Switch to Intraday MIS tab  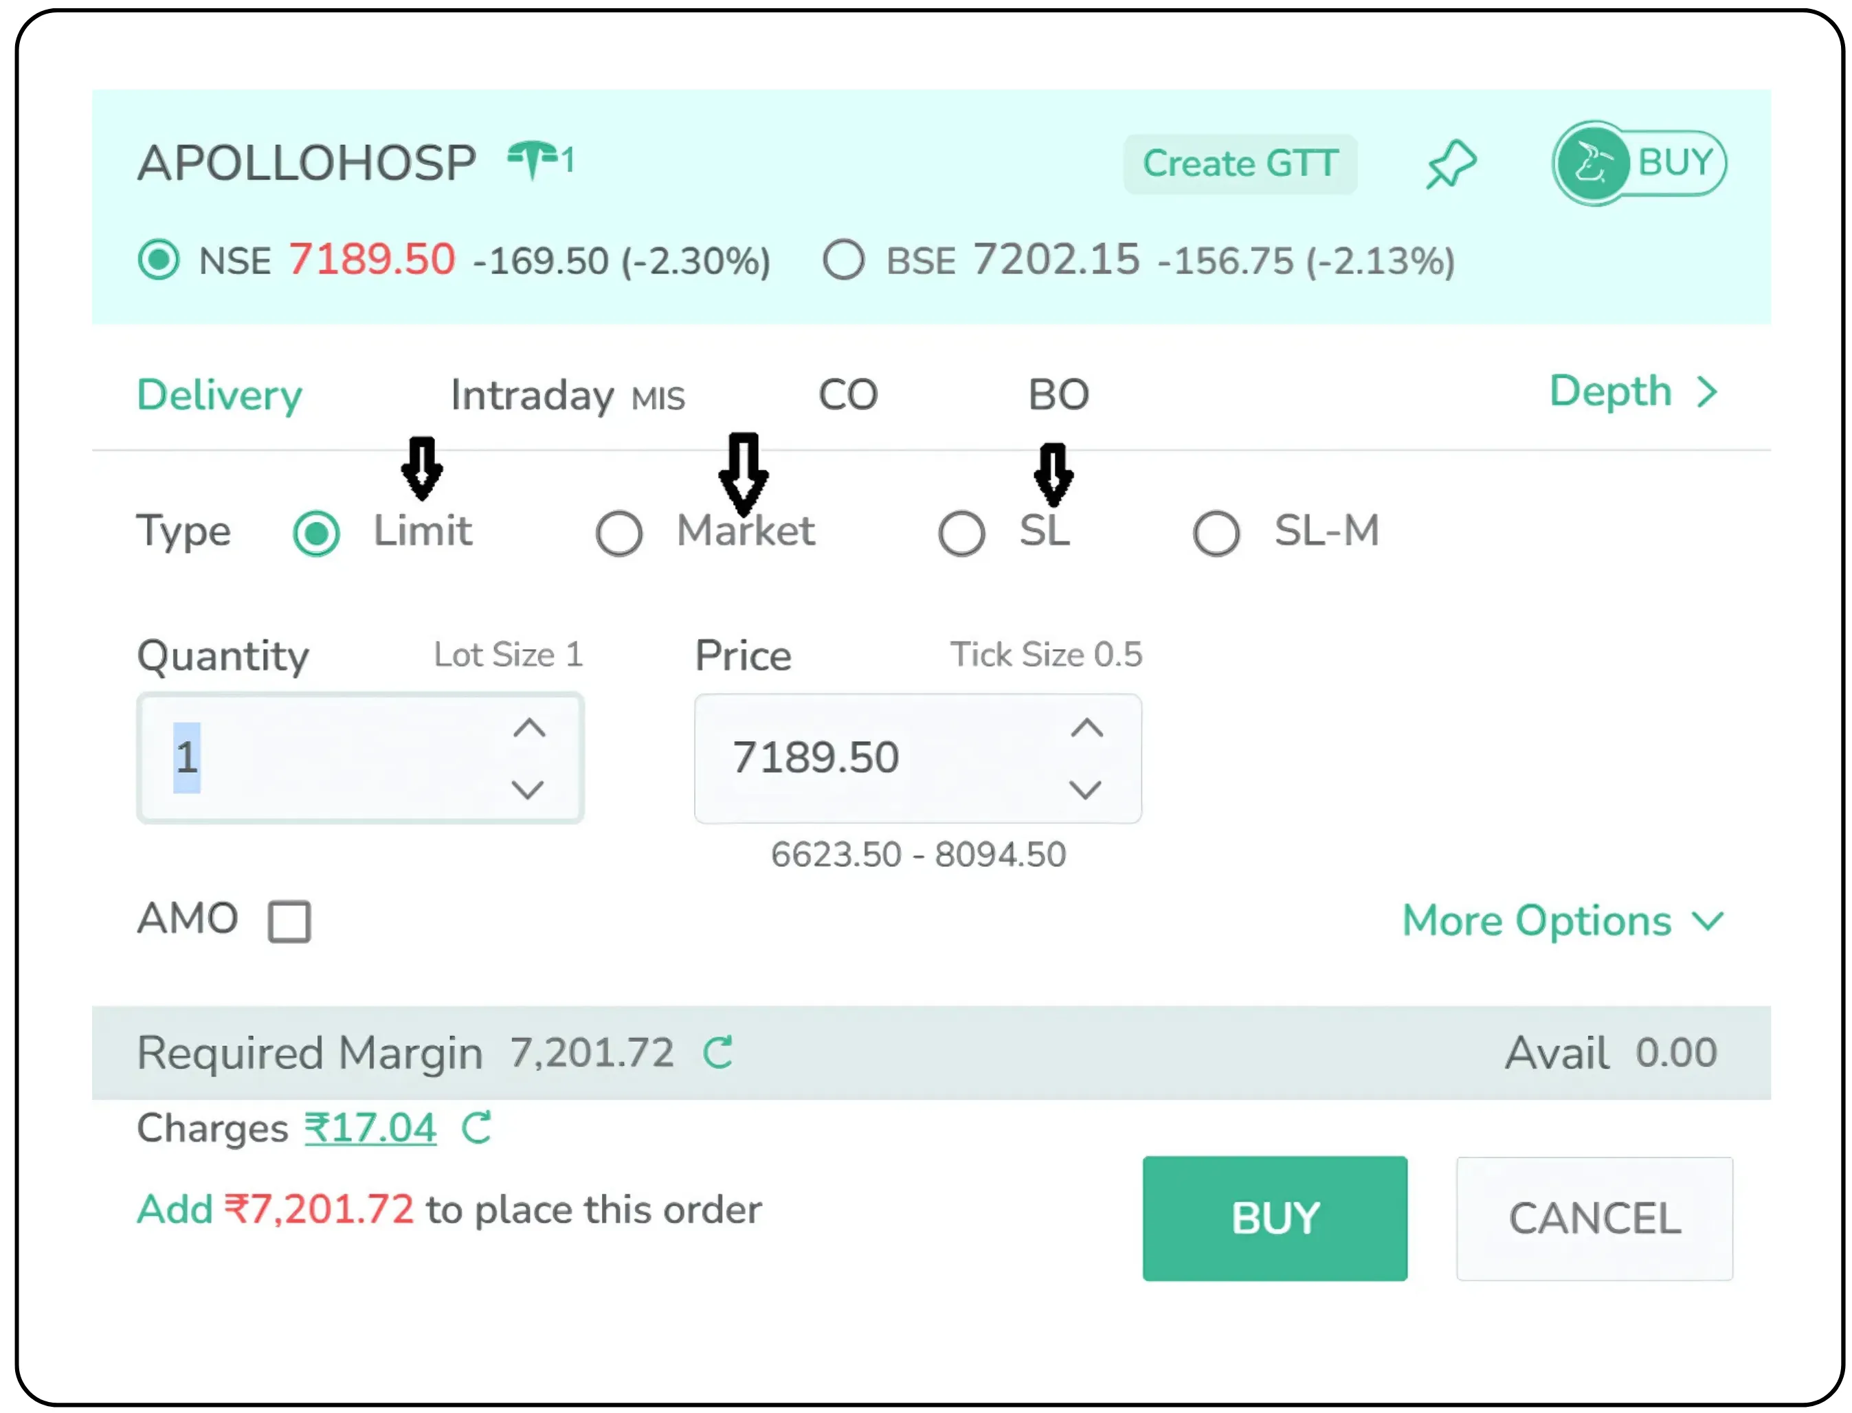(567, 394)
